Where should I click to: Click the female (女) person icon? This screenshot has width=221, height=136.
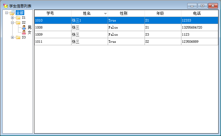click(24, 32)
